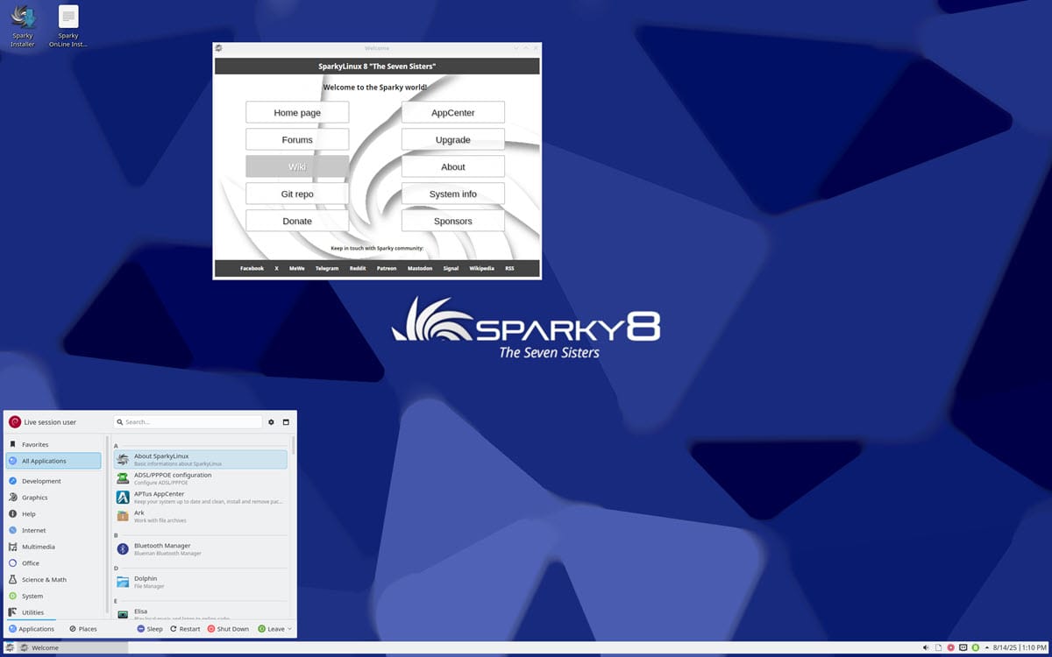Click the Dolphin file manager icon
This screenshot has height=657, width=1052.
pyautogui.click(x=123, y=582)
